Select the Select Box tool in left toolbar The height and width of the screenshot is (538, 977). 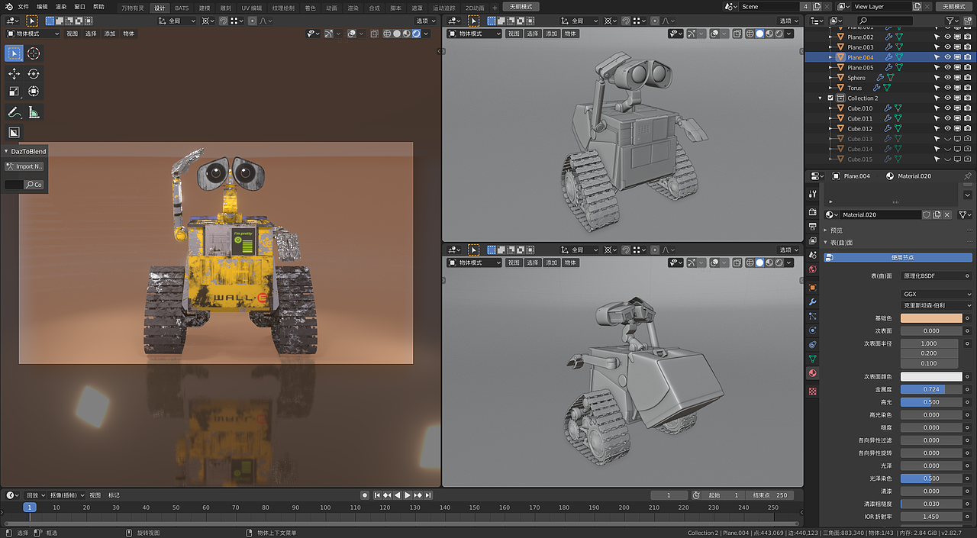[14, 53]
